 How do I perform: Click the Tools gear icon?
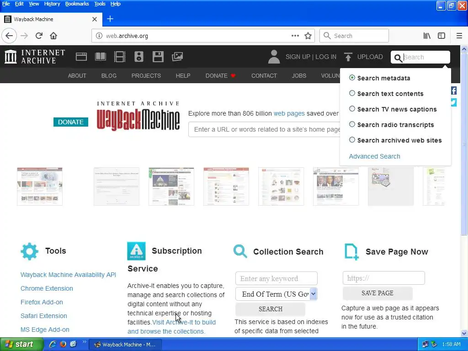(x=30, y=251)
